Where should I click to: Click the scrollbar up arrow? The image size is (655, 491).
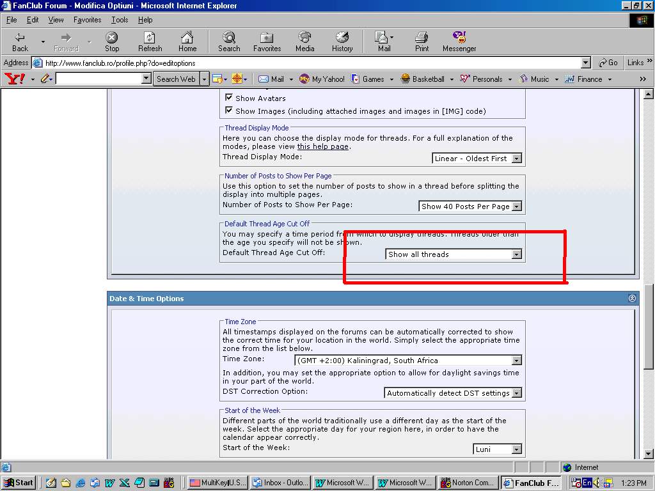pos(649,94)
